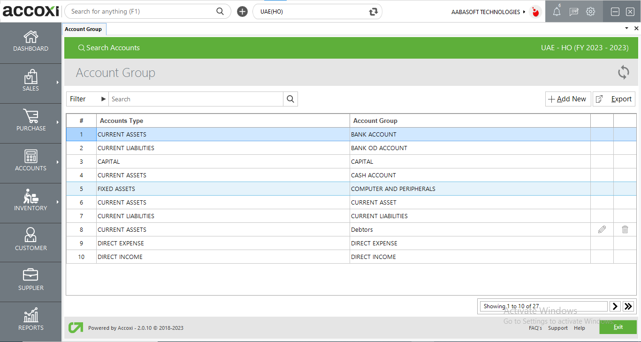Click the Add New button
The image size is (641, 342).
pos(568,99)
